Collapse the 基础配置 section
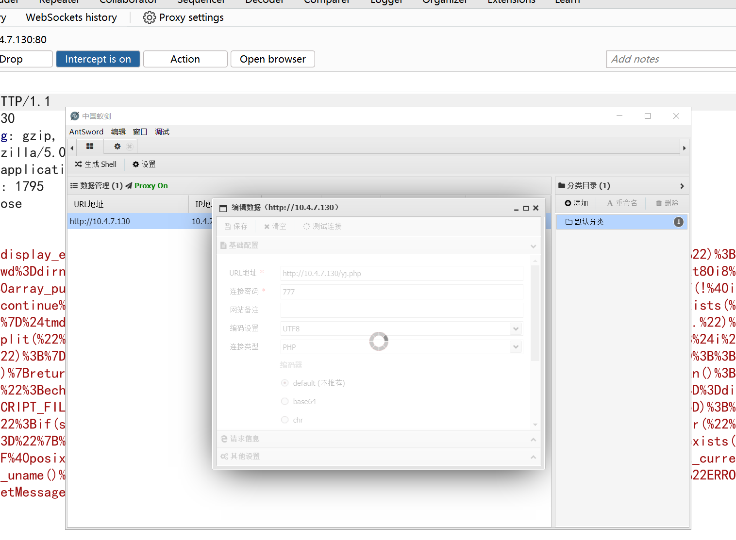736x540 pixels. [x=533, y=246]
